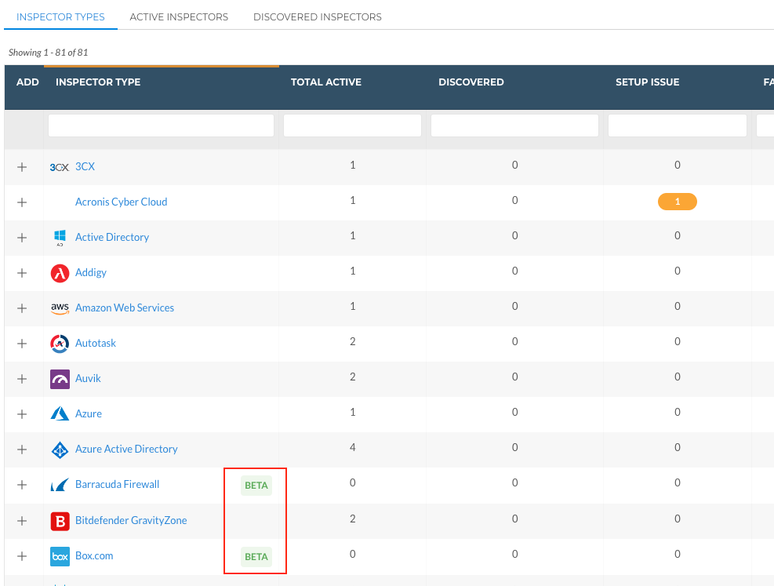The width and height of the screenshot is (774, 586).
Task: Sort by Discovered column header
Action: (471, 82)
